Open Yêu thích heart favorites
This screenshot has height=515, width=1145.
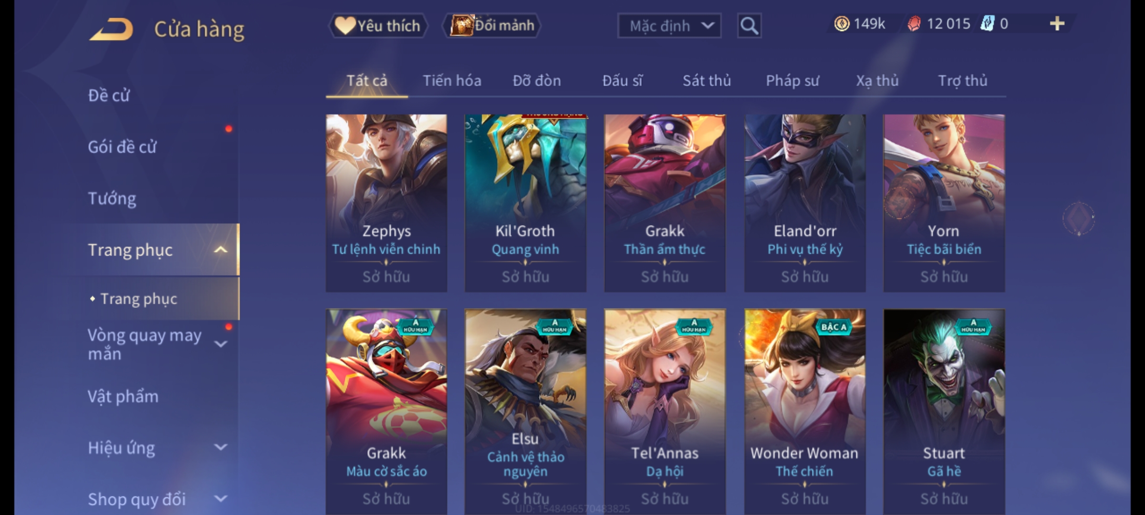378,25
